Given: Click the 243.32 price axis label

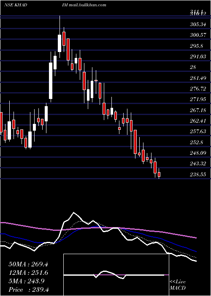Looking at the screenshot, I should (198, 164).
